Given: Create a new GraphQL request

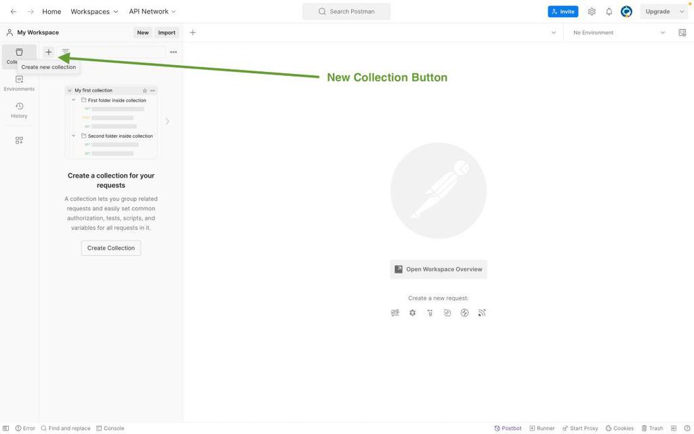Looking at the screenshot, I should coord(412,313).
